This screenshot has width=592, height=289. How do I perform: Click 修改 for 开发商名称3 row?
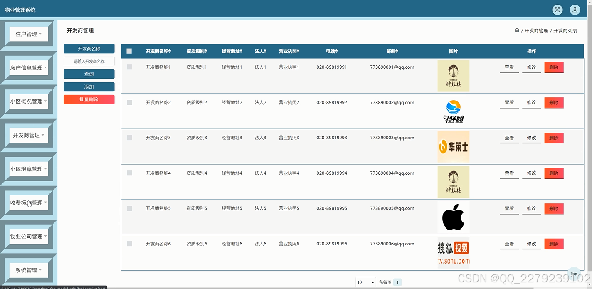point(532,138)
